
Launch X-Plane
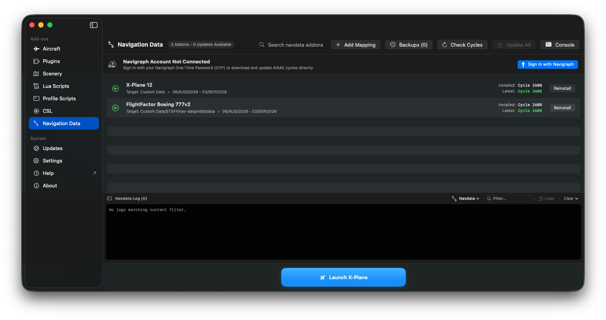pyautogui.click(x=344, y=277)
